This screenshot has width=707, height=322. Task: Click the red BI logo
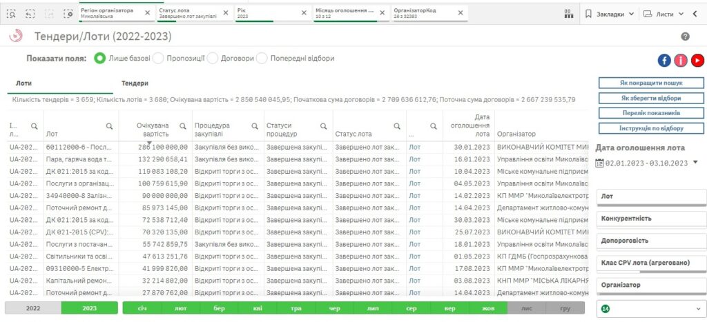click(x=16, y=37)
